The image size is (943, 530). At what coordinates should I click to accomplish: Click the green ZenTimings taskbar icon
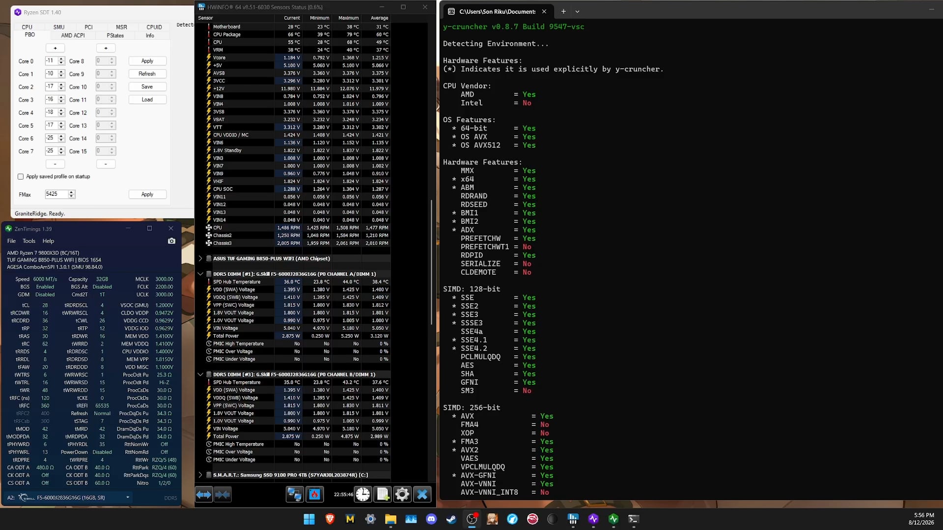(x=613, y=519)
